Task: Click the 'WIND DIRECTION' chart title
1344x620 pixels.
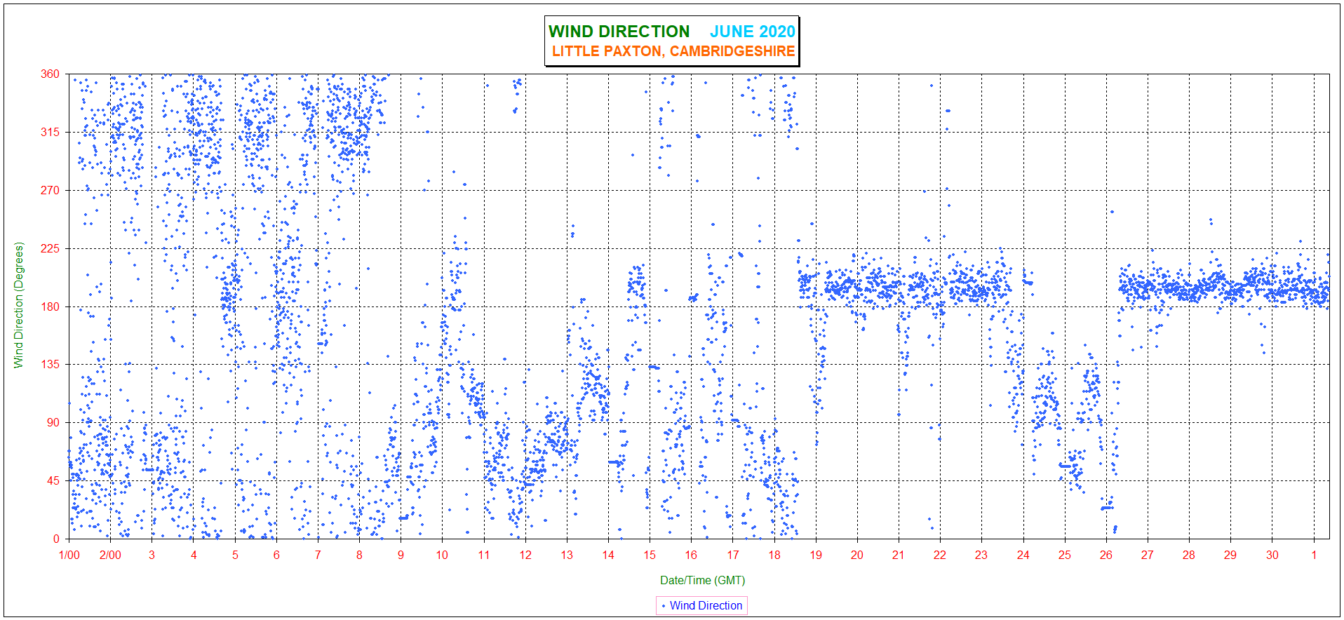Action: click(619, 32)
